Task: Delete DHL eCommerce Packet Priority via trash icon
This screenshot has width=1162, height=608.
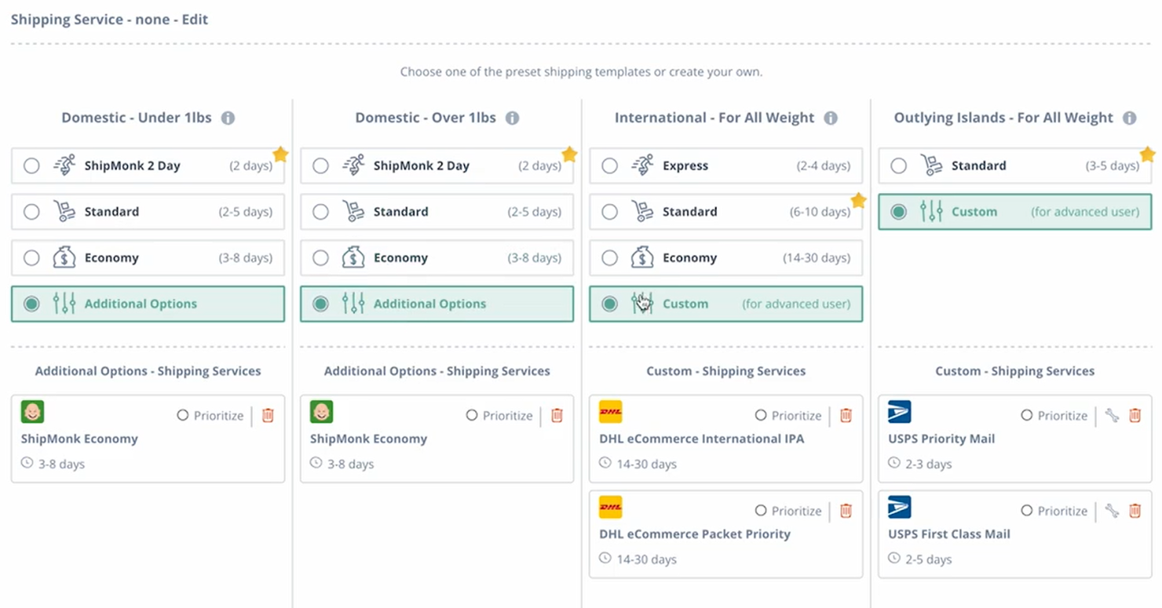Action: [846, 510]
